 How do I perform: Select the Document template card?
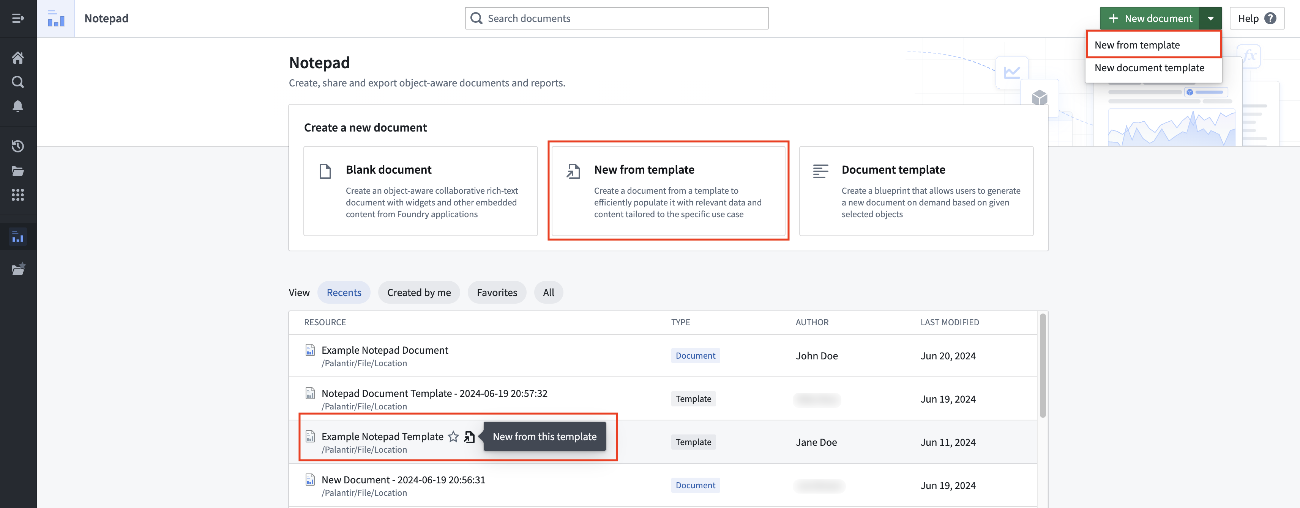(x=916, y=191)
